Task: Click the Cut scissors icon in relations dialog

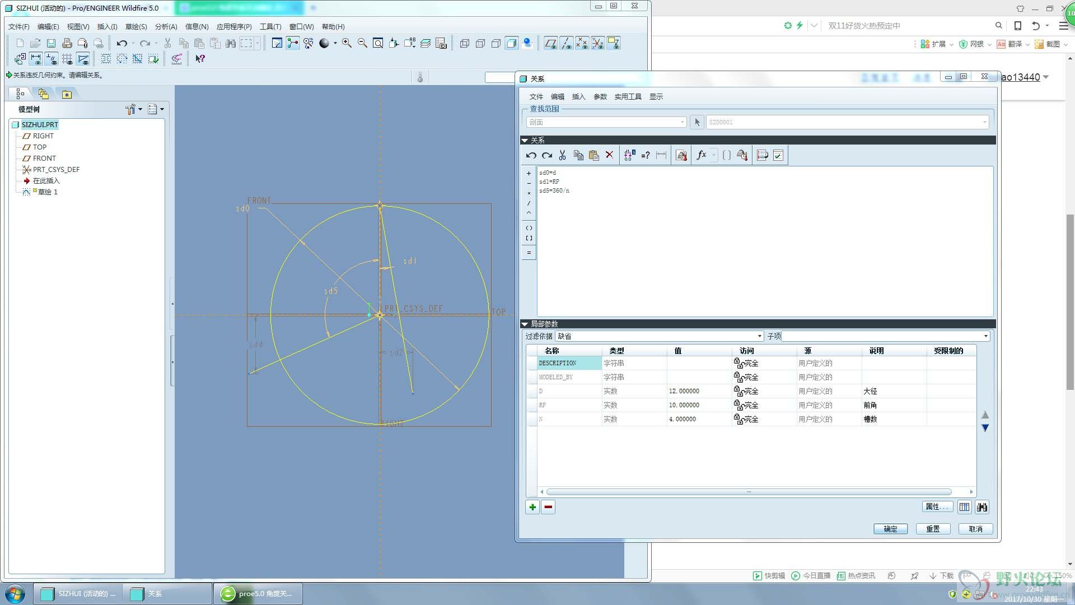Action: click(x=563, y=155)
